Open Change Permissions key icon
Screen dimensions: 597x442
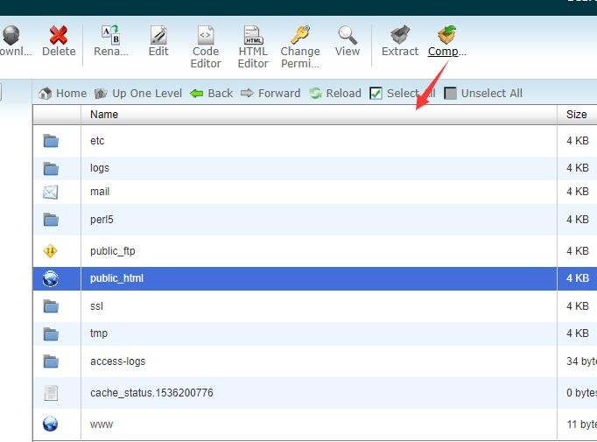coord(300,36)
